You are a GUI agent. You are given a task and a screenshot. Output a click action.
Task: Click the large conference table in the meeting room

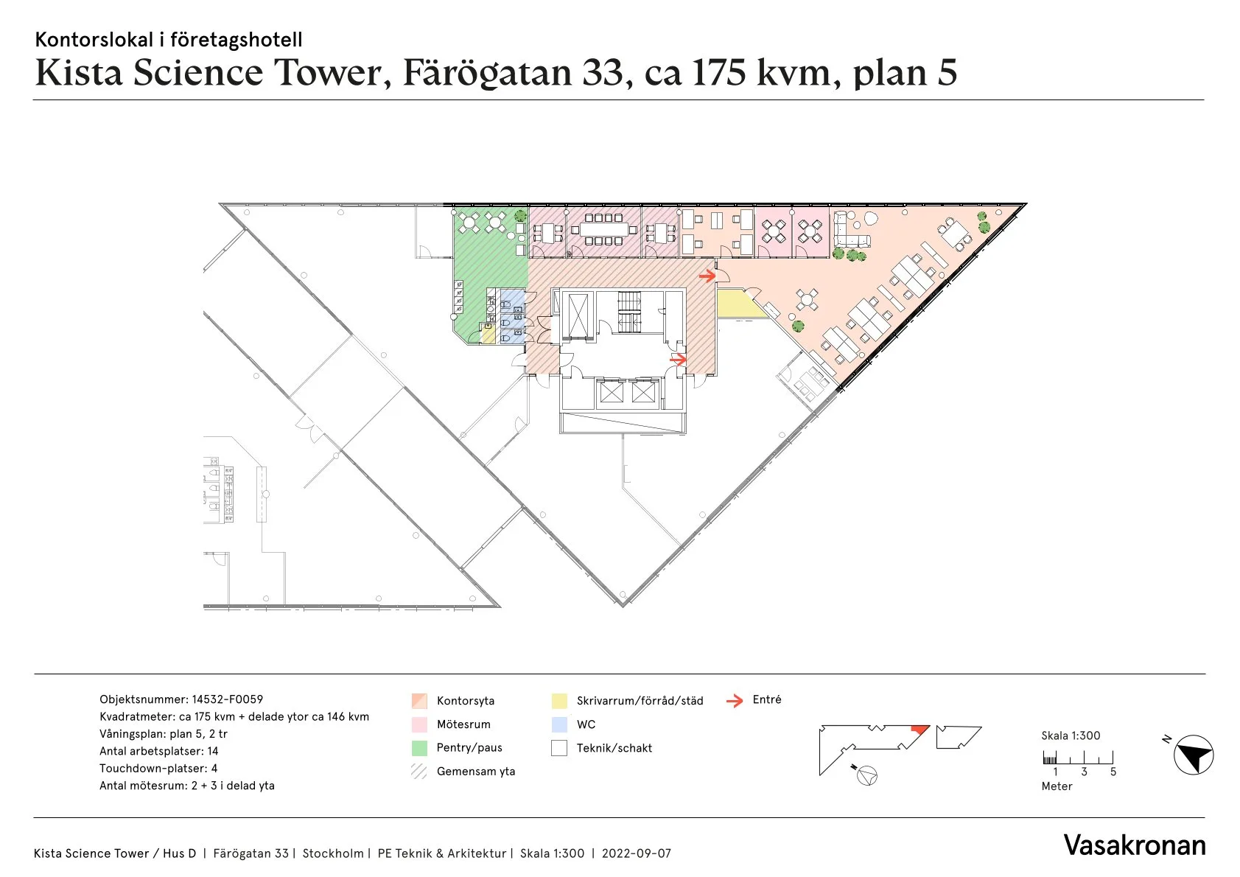point(604,229)
